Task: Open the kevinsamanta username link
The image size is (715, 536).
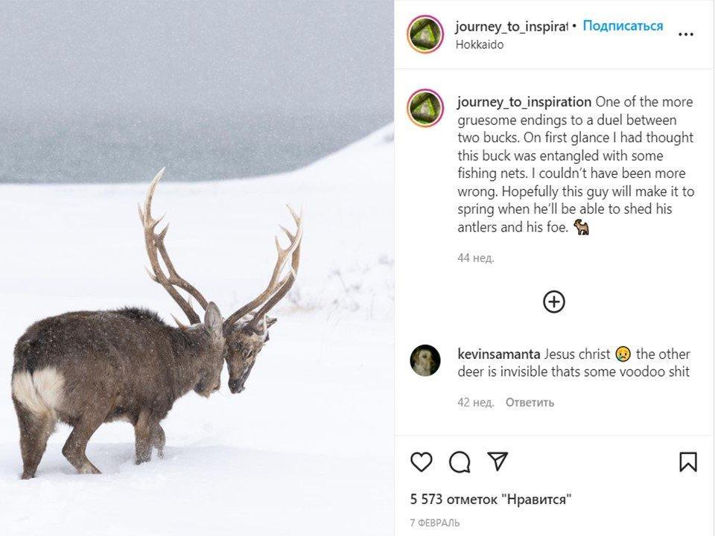Action: tap(499, 354)
